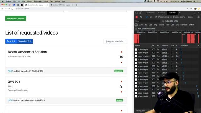Image resolution: width=201 pixels, height=113 pixels.
Task: Sort requests by the Name column header
Action: point(137,46)
